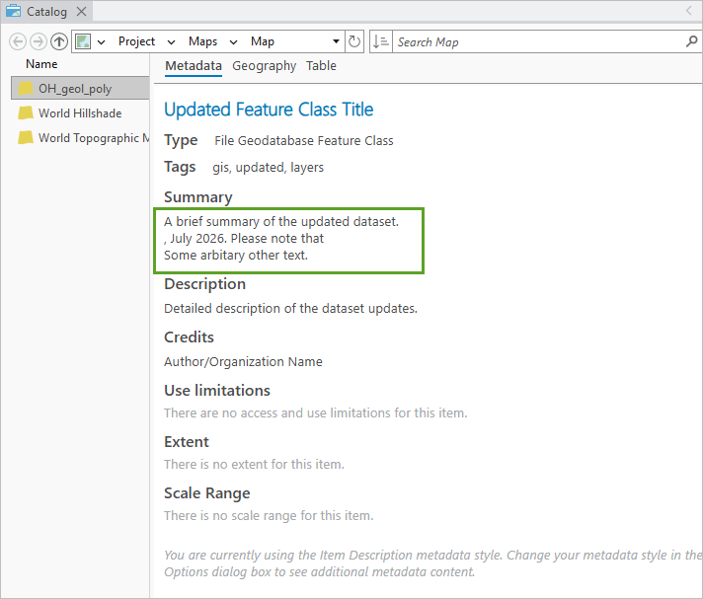This screenshot has width=703, height=599.
Task: Select OH_geol_poly in the list
Action: [81, 88]
